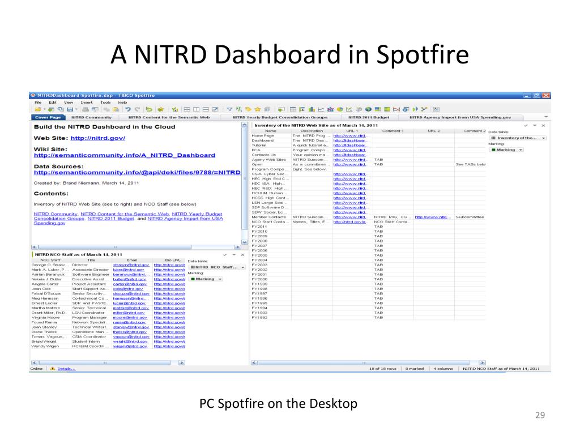Viewport: 580px width, 435px height.
Task: Click the Save disk icon
Action: pyautogui.click(x=70, y=109)
